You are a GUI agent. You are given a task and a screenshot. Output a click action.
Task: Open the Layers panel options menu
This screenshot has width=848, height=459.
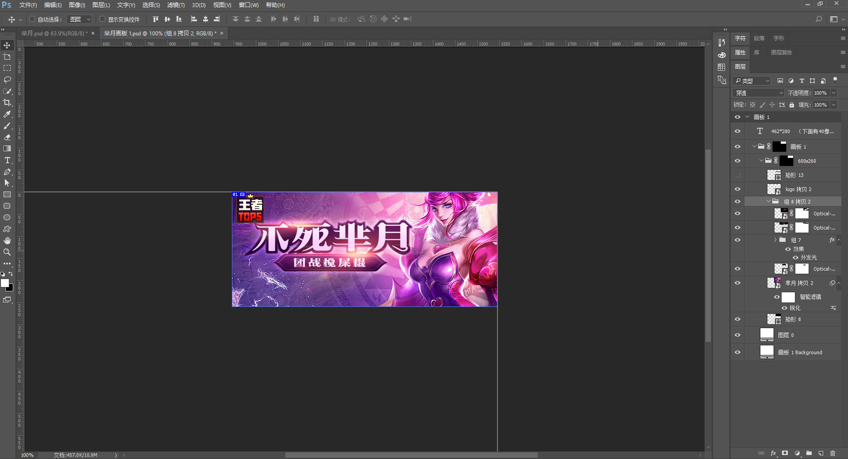click(843, 67)
